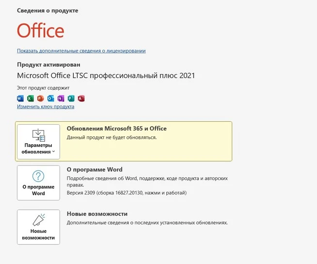Image resolution: width=317 pixels, height=264 pixels.
Task: Click the PowerPoint app icon
Action: 40,99
